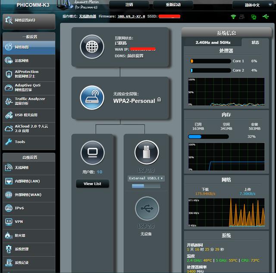Click the LAN connection status icon
Screen dimensions: 276x273
254,17
